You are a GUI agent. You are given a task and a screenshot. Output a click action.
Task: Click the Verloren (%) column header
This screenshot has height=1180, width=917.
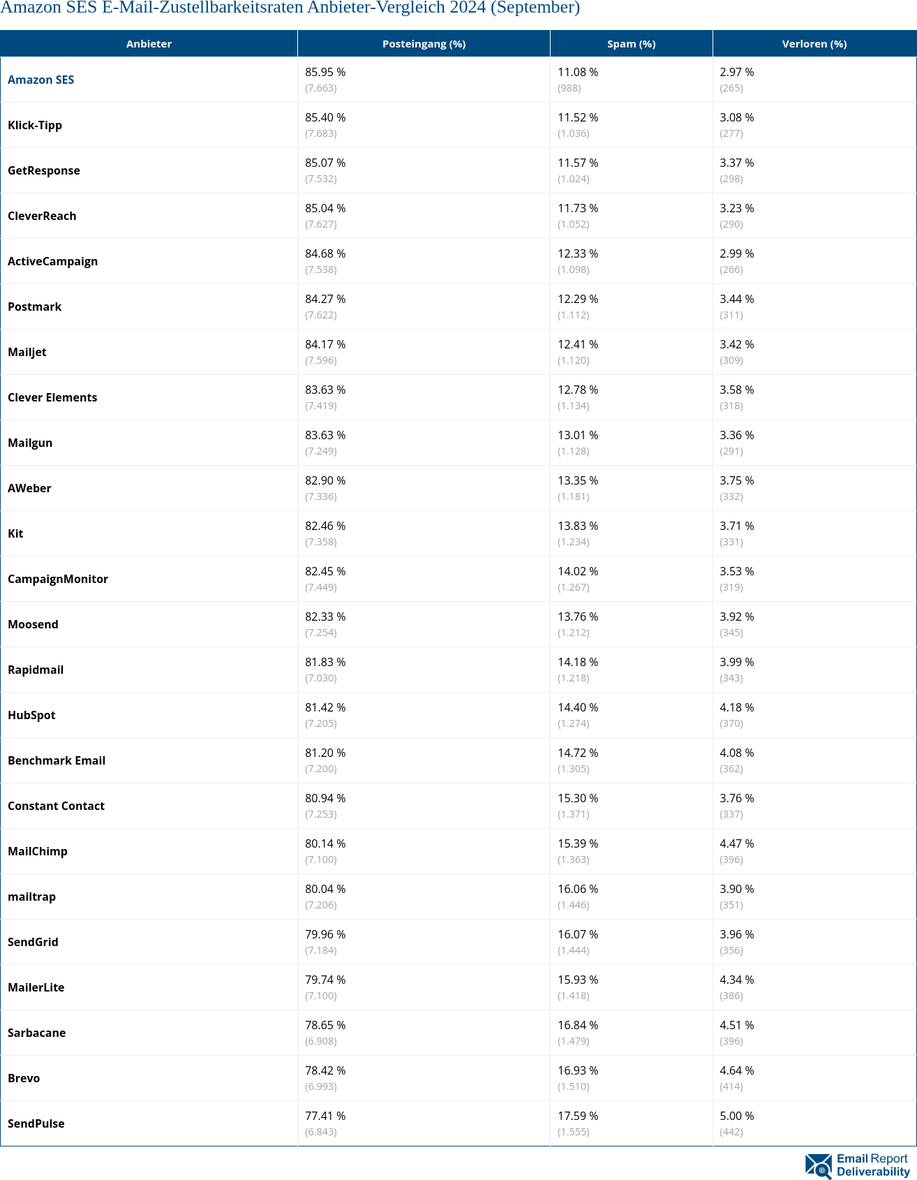coord(814,43)
